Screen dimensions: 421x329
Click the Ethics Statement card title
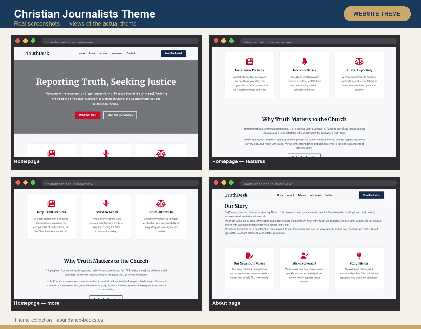(304, 264)
